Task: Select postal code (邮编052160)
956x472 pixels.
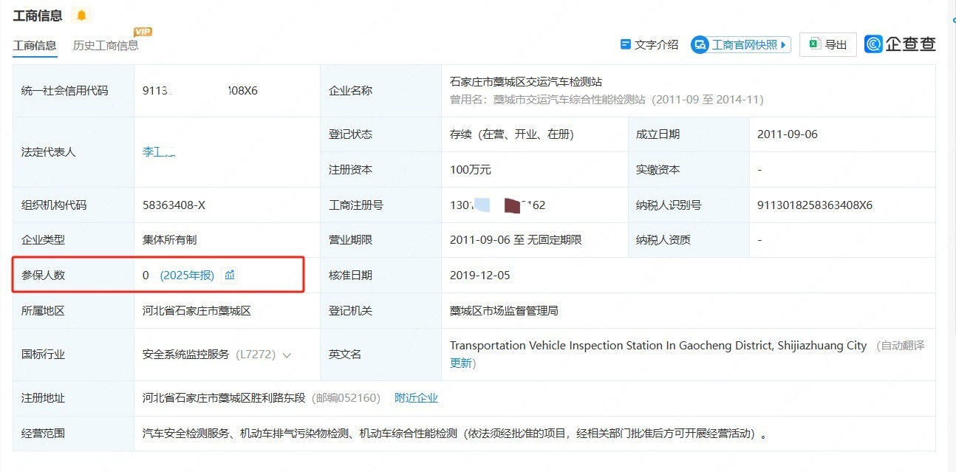Action: pyautogui.click(x=346, y=397)
